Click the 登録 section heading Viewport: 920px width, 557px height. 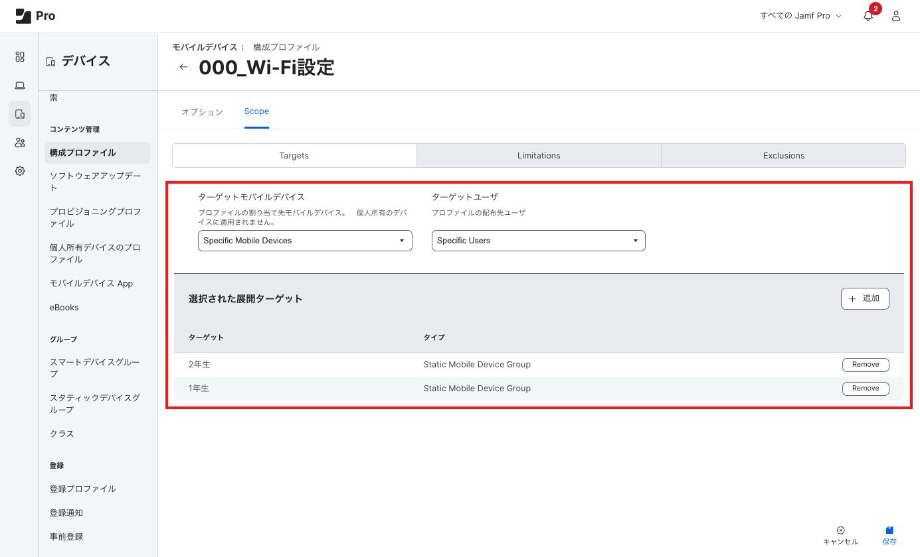click(56, 465)
